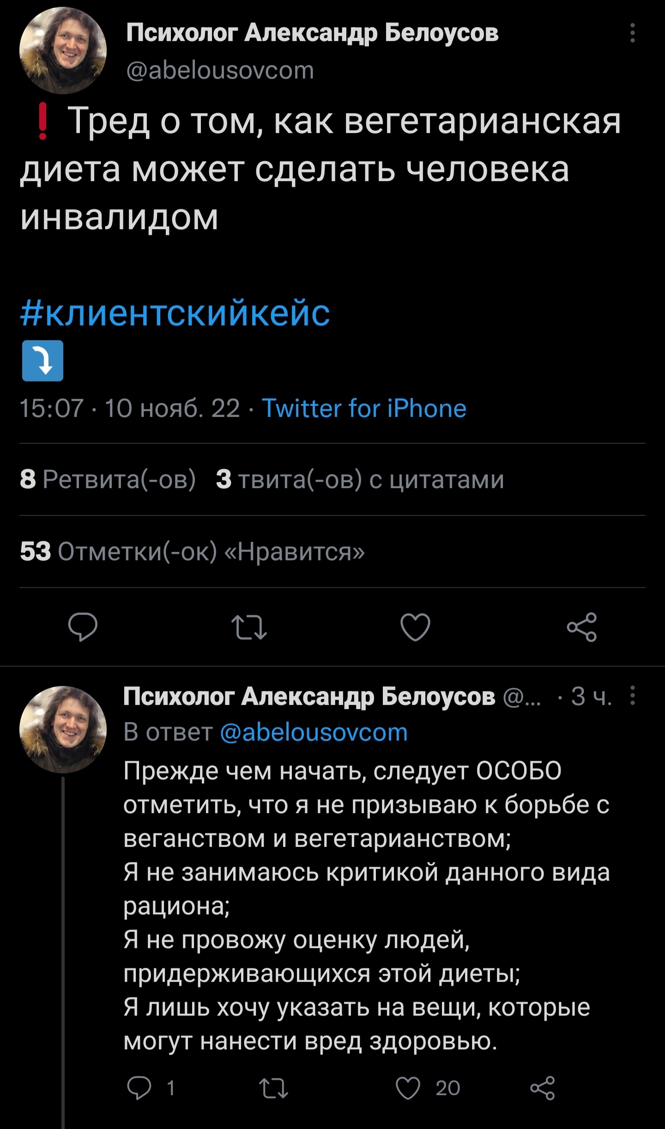Like the main tweet with heart icon
Viewport: 665px width, 1129px height.
click(415, 626)
